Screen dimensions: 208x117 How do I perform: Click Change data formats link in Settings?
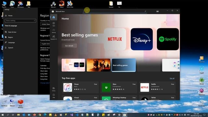[x=45, y=83]
